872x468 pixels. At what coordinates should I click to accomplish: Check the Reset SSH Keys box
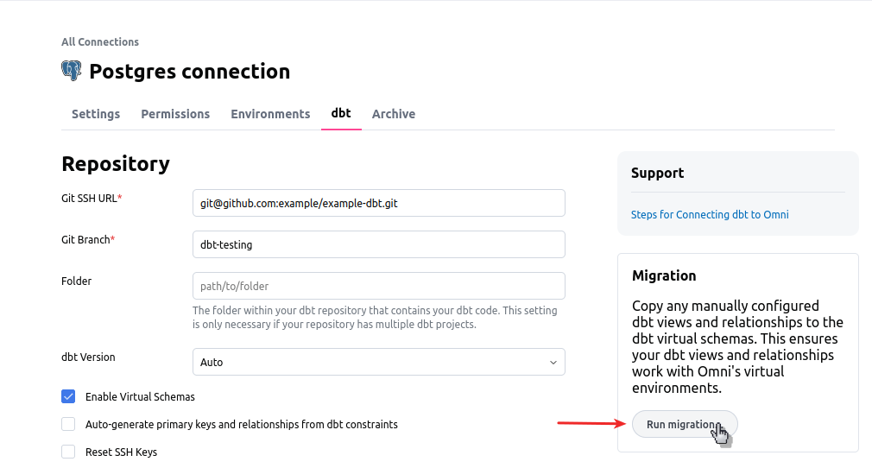click(68, 452)
